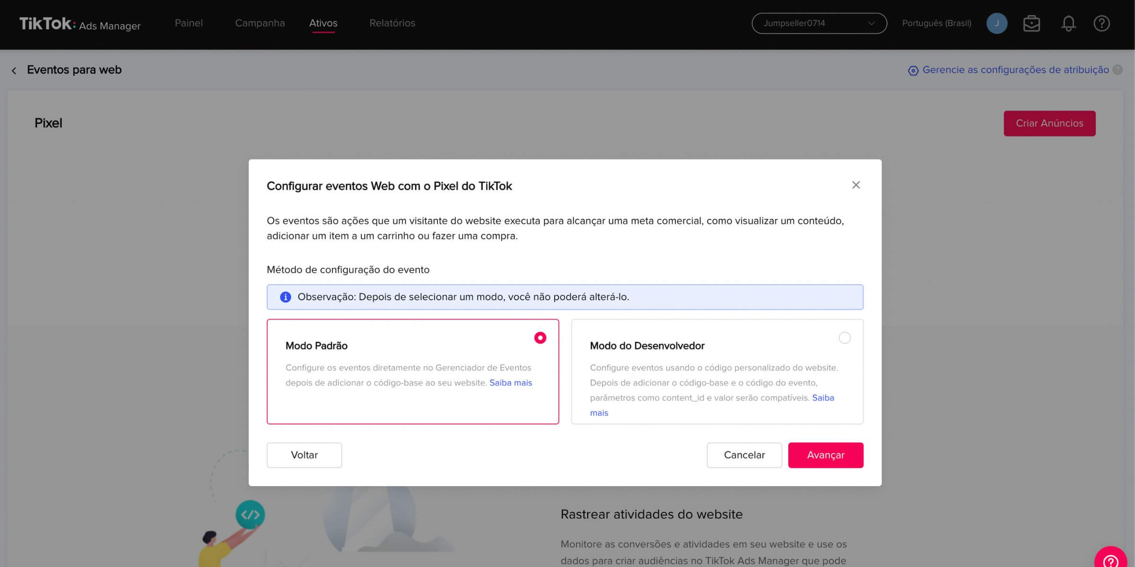Open the notifications bell

coord(1068,23)
